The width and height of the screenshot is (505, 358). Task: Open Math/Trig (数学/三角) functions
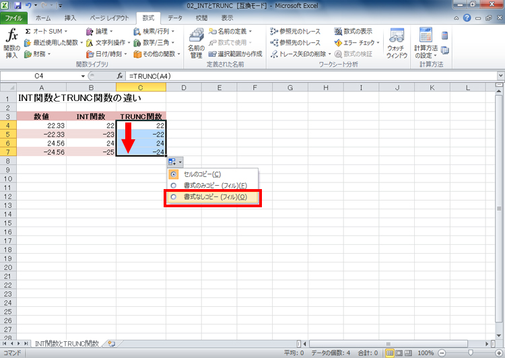154,42
